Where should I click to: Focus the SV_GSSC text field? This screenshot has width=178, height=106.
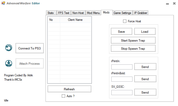122,93
